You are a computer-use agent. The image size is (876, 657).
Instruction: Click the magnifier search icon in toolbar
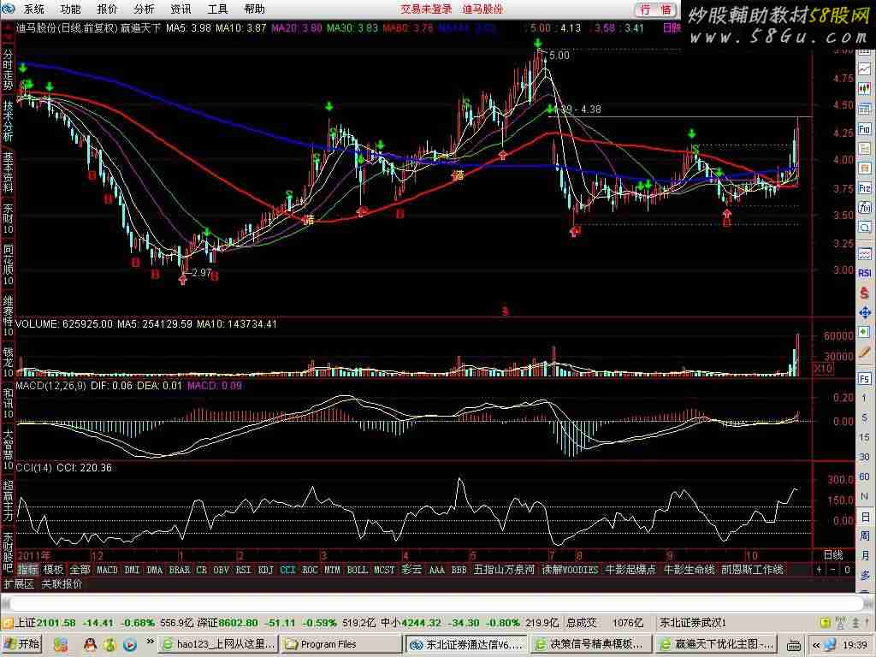click(x=864, y=228)
